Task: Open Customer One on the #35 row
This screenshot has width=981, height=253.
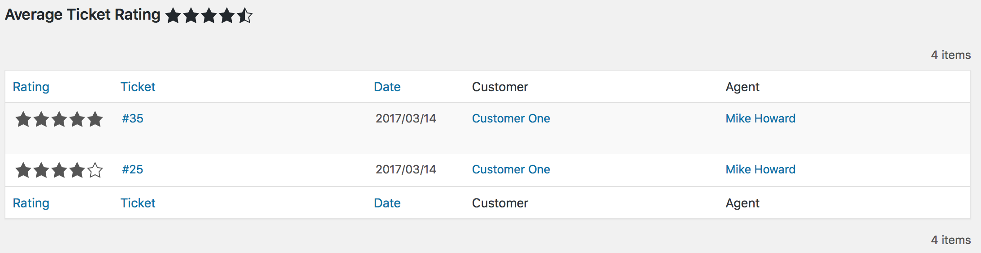Action: 511,118
